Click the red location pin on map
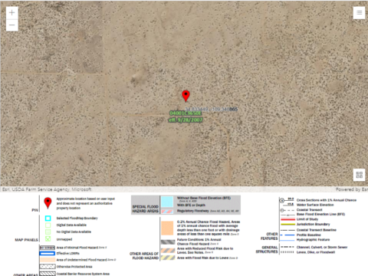 click(186, 96)
